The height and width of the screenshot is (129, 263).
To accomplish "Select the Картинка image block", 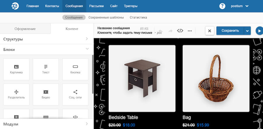I will pos(16,69).
